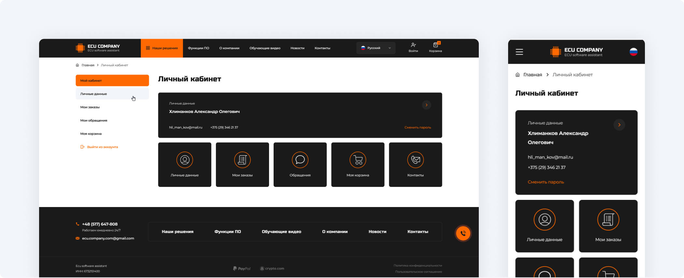The width and height of the screenshot is (684, 278).
Task: Click the email hli_man_kov@mail.ru in mobile card
Action: pos(550,157)
